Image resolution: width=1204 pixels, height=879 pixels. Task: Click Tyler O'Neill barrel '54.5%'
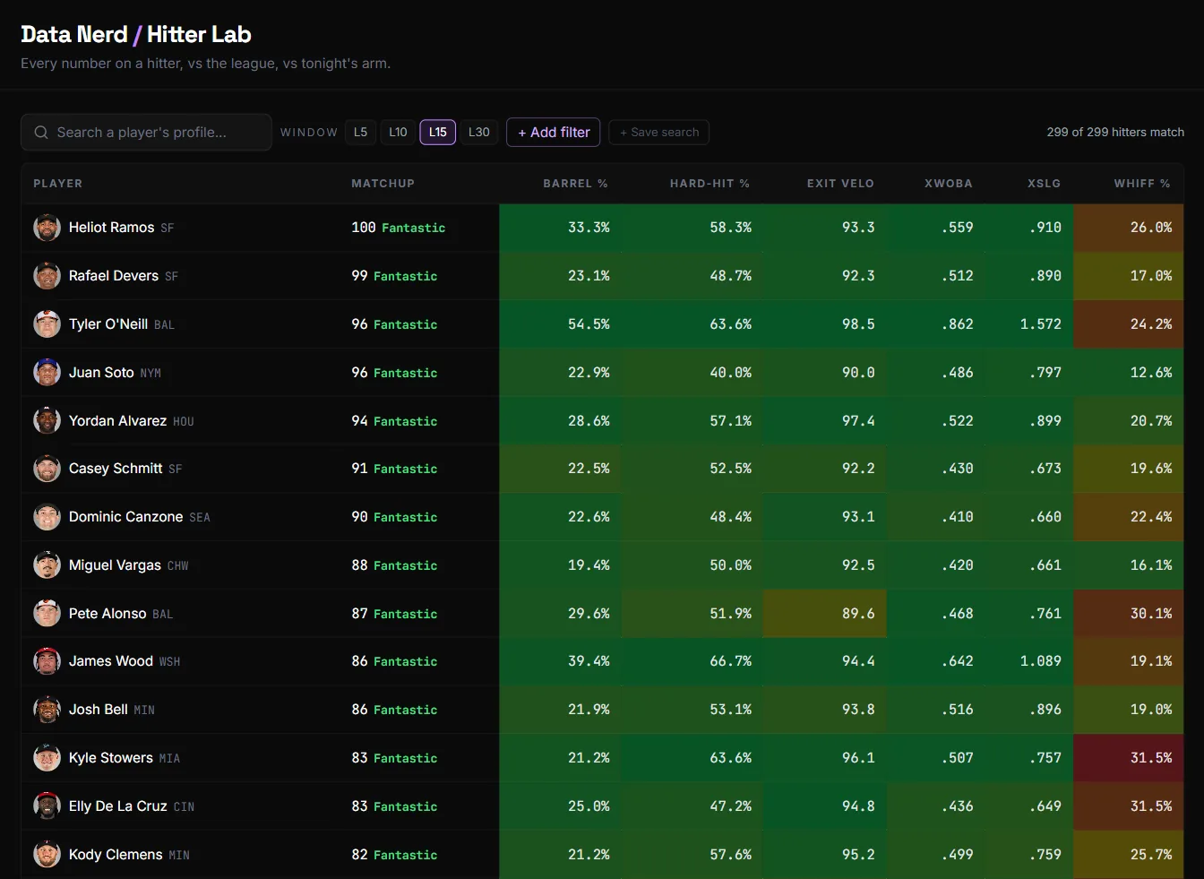click(x=589, y=324)
